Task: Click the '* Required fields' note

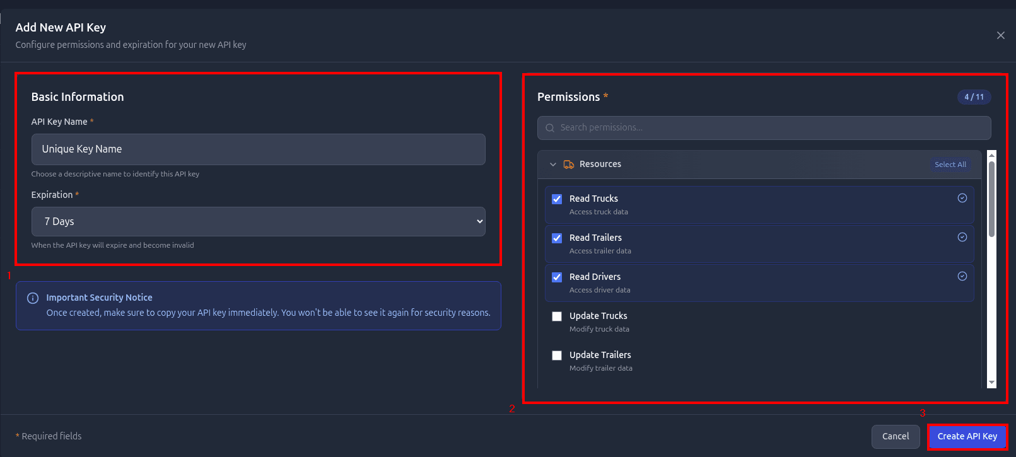Action: coord(49,436)
